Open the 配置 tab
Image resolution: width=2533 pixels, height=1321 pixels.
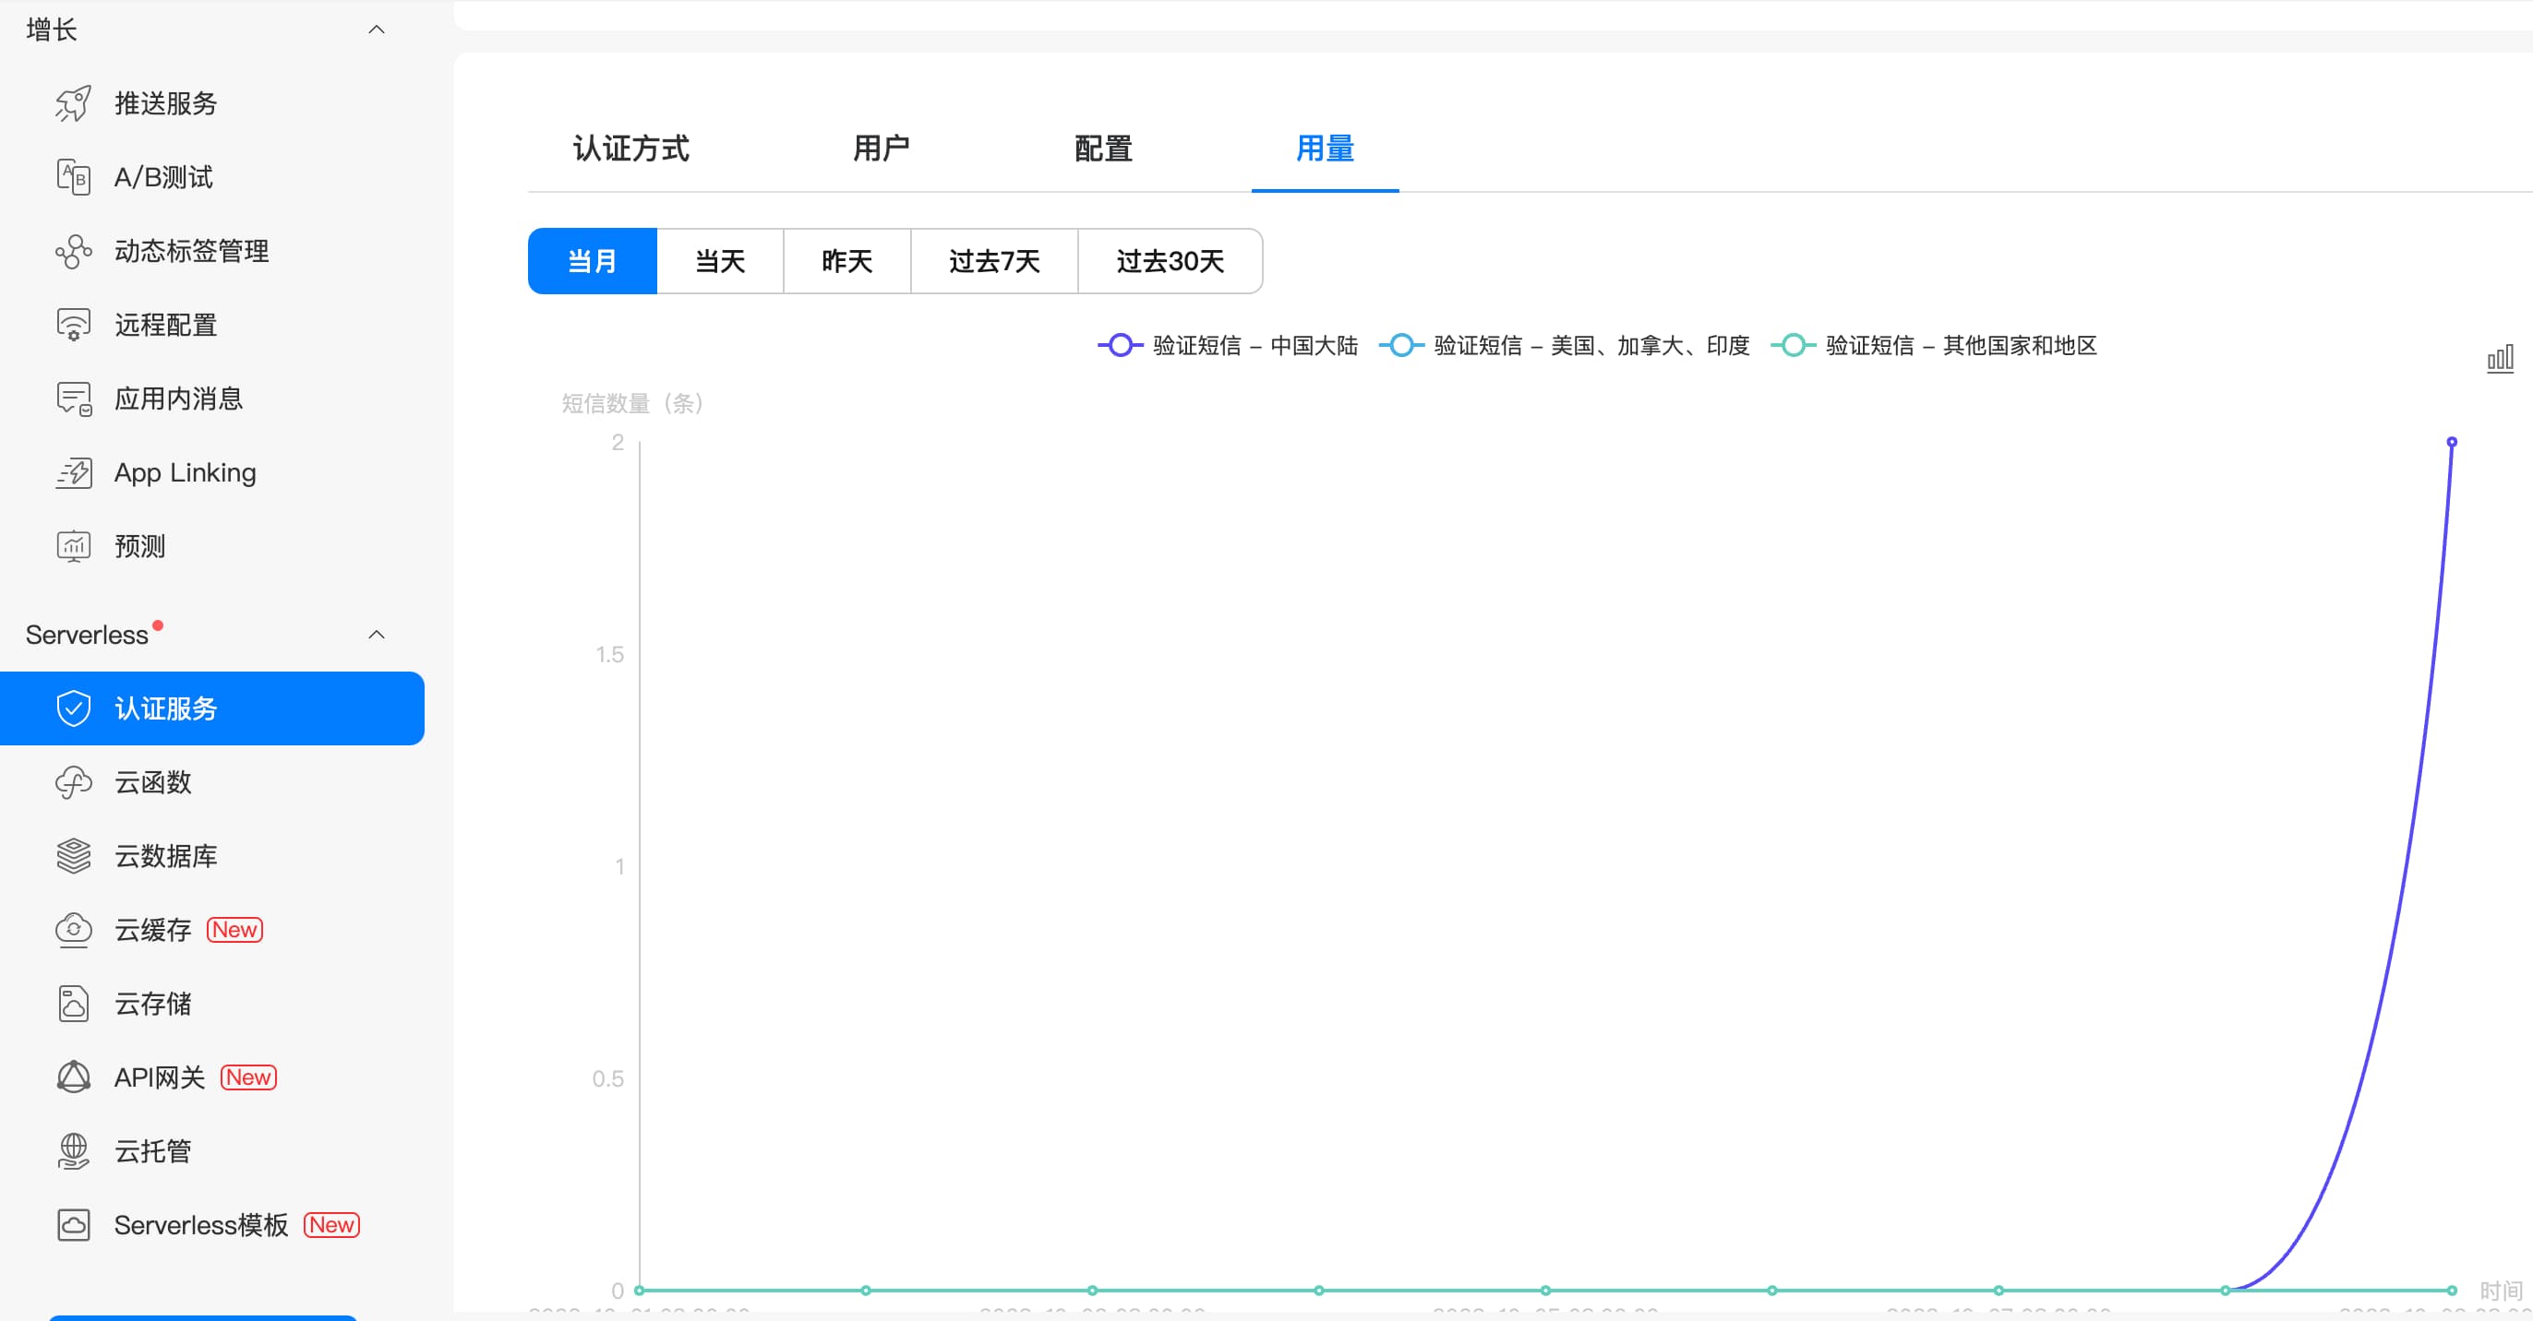[1102, 149]
